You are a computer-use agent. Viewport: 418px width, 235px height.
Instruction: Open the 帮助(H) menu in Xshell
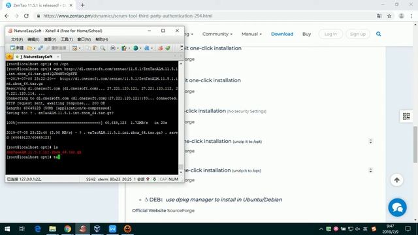[x=102, y=39]
